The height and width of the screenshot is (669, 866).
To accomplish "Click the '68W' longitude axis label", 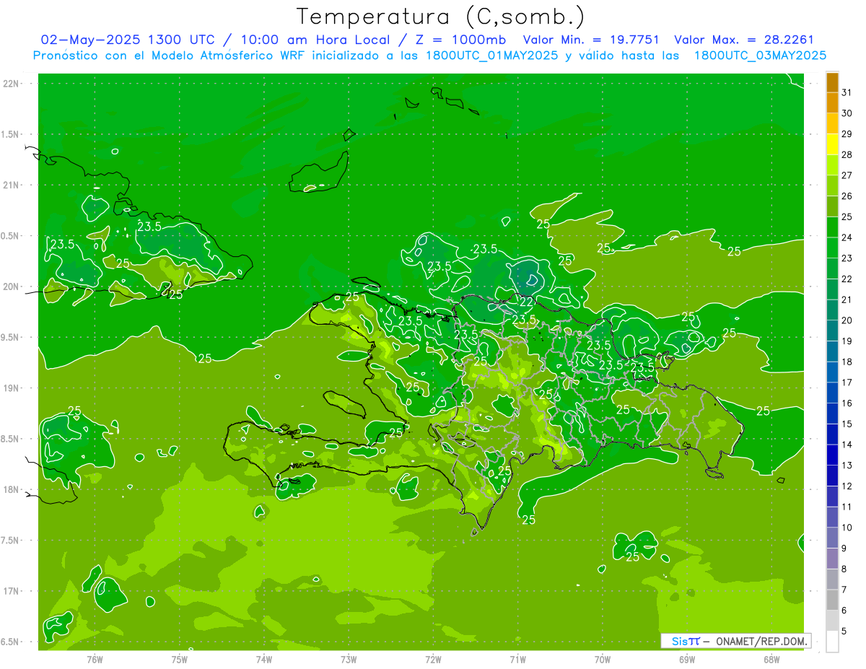I will 771,659.
